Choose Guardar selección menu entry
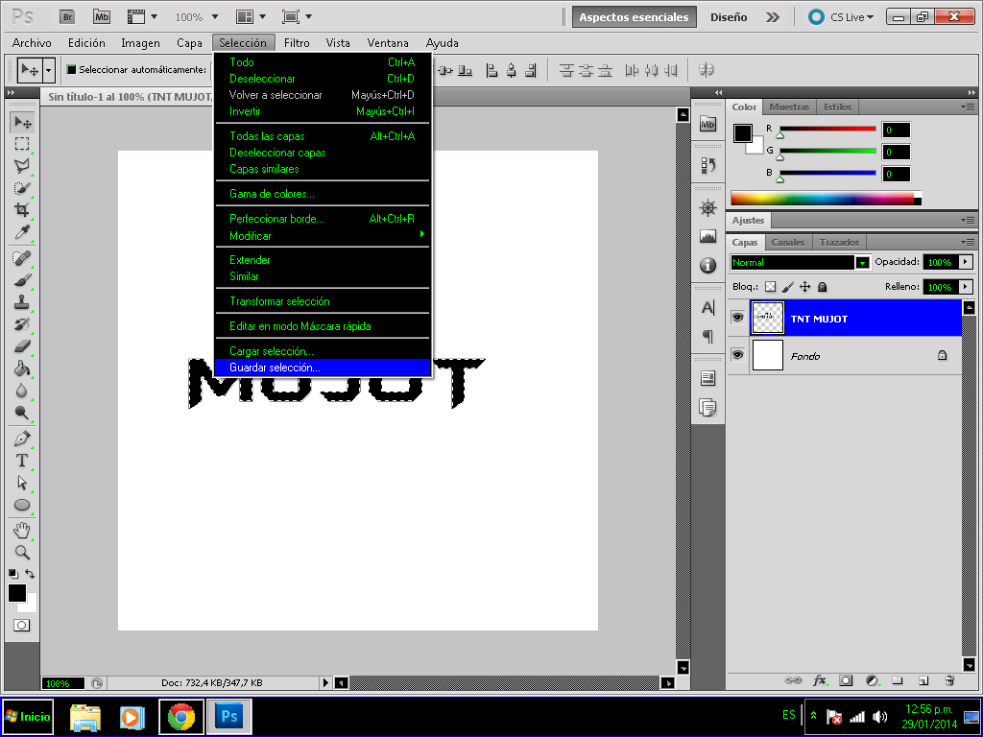 [275, 368]
